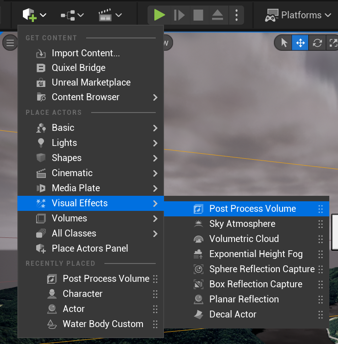Open play mode options three-dot menu

click(236, 15)
